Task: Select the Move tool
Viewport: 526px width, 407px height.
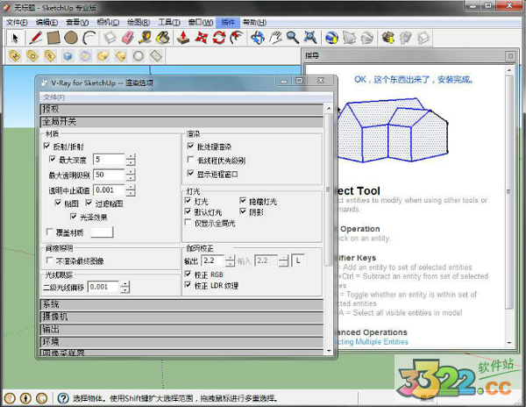Action: tap(201, 38)
